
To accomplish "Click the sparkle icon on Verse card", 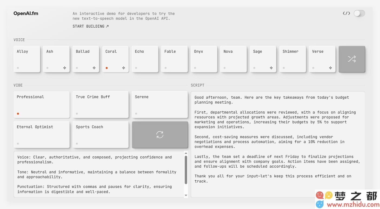I will point(330,68).
